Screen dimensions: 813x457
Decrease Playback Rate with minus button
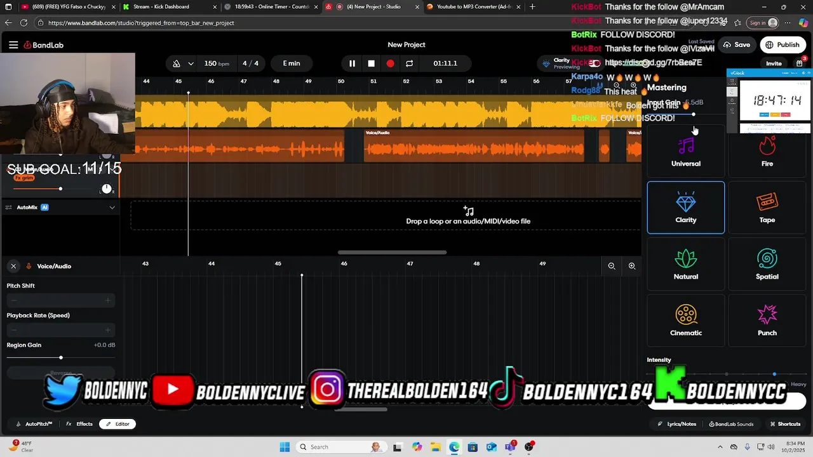pyautogui.click(x=14, y=330)
